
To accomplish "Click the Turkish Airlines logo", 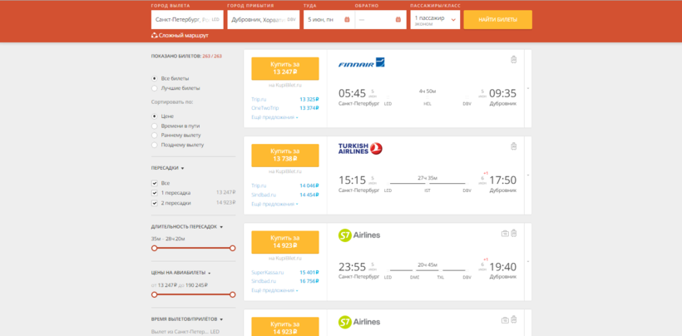I will point(360,149).
